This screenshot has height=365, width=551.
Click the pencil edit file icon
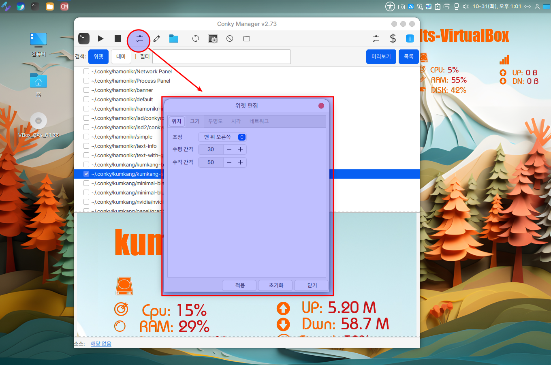[157, 38]
